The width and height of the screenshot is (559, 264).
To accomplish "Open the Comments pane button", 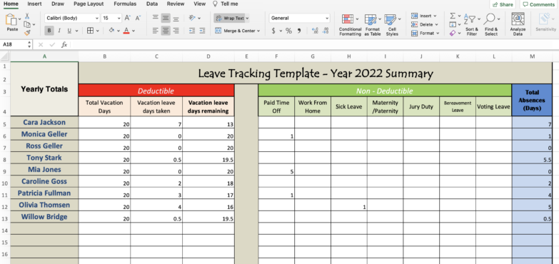I will (539, 4).
